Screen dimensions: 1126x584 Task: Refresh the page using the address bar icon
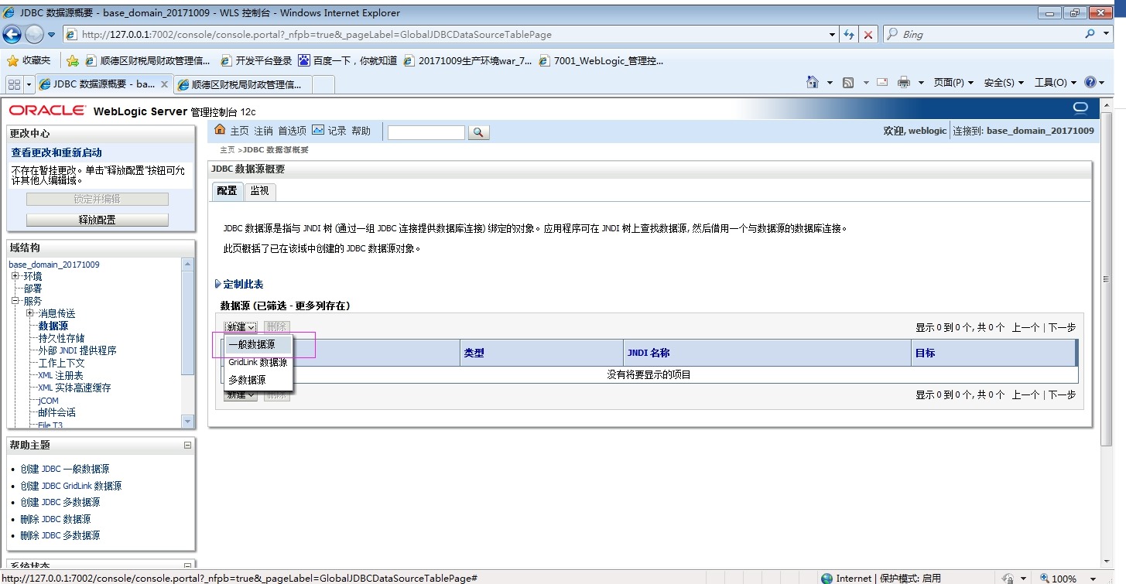(849, 35)
